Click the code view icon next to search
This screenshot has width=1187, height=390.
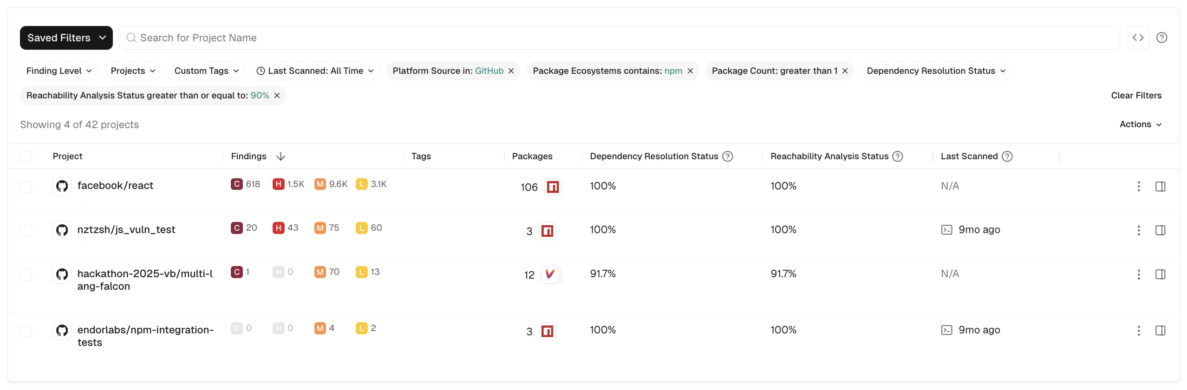point(1137,38)
